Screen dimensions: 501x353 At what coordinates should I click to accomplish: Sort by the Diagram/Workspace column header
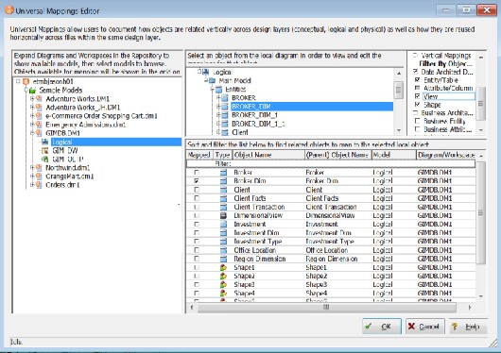[446, 155]
